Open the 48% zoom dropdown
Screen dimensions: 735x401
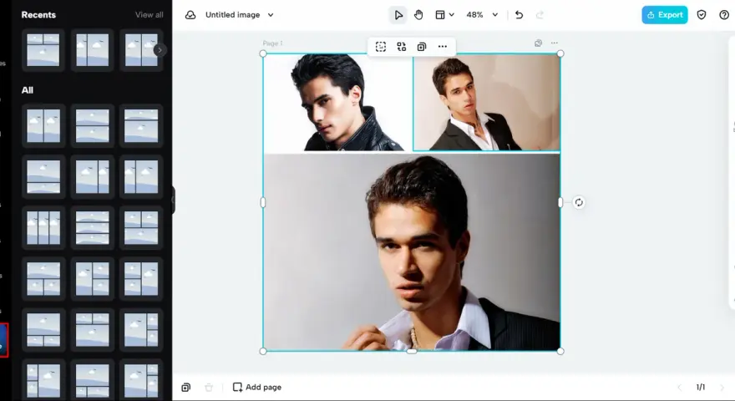[x=482, y=15]
